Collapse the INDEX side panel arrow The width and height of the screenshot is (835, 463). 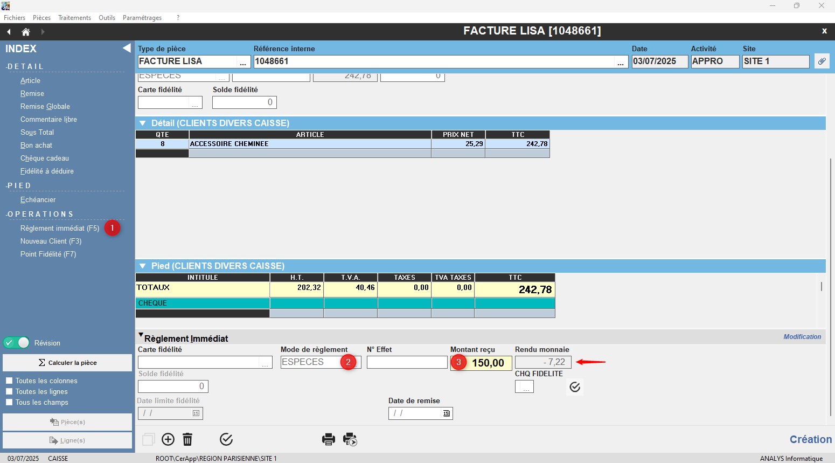click(127, 49)
